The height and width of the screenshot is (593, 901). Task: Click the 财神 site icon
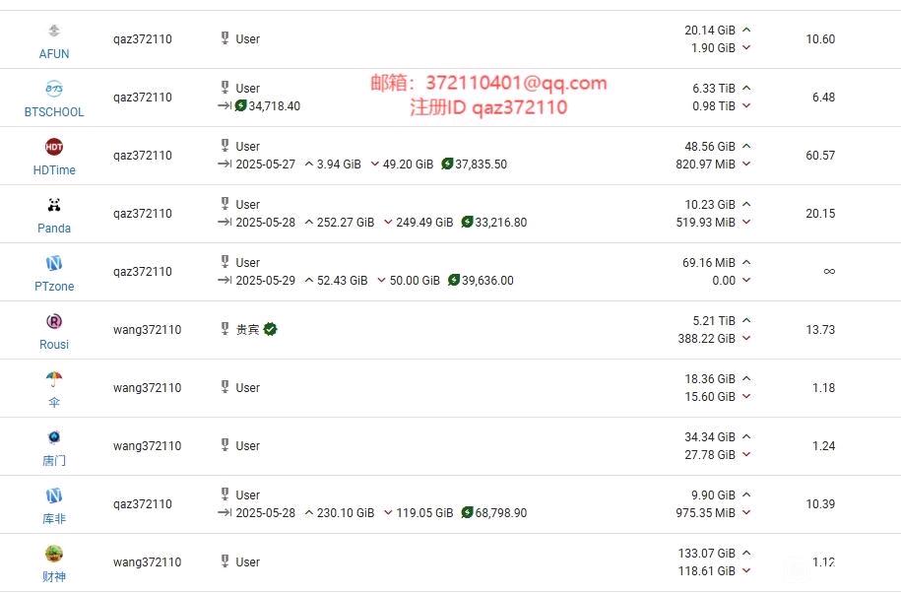[54, 554]
